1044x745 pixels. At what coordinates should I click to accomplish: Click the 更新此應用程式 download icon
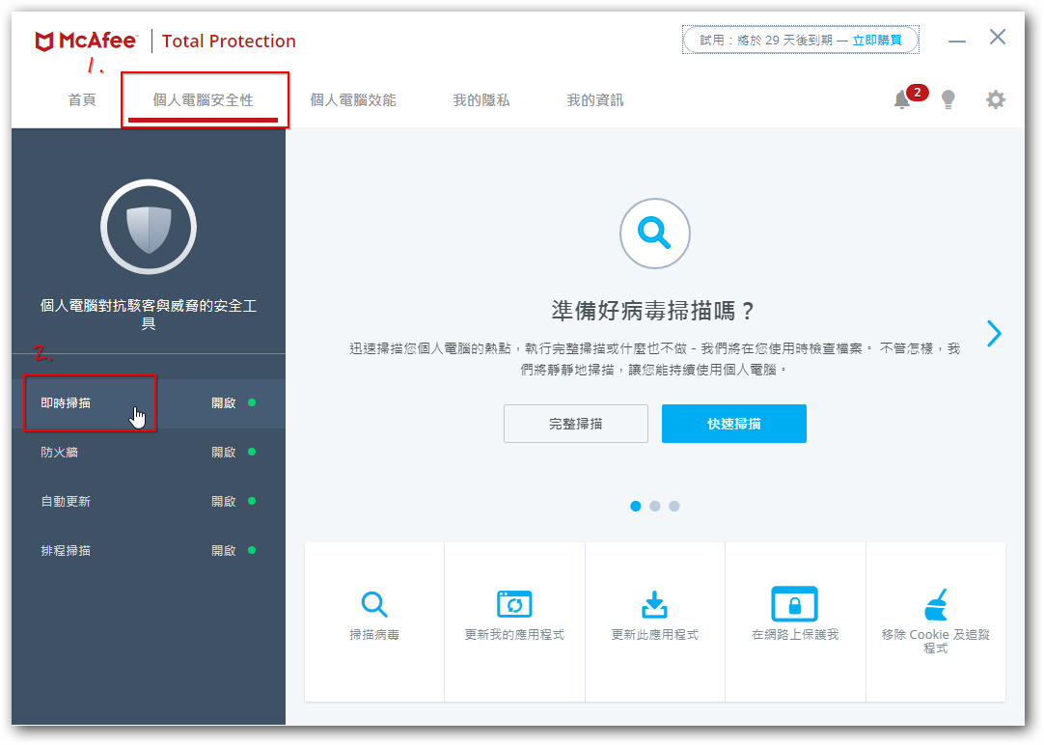[x=655, y=604]
